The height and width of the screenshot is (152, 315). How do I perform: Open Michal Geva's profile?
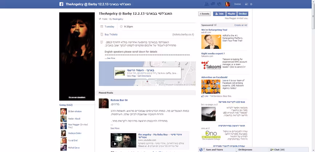(74, 148)
